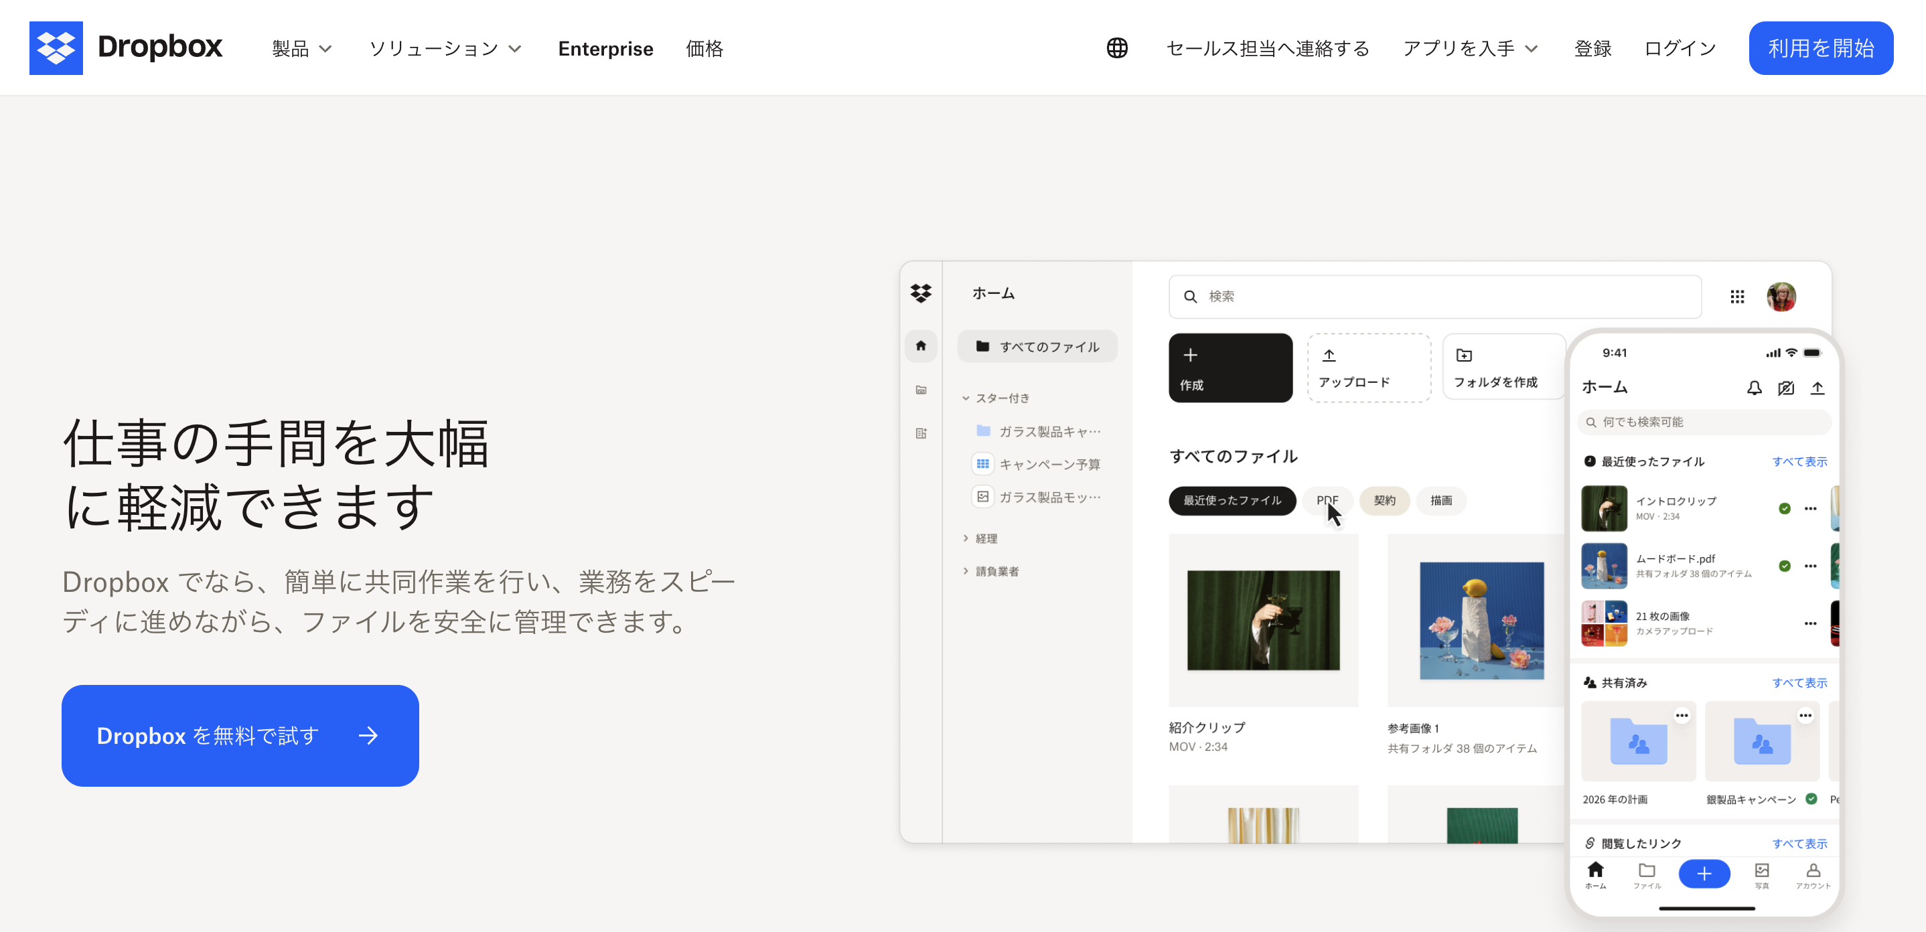Expand the 製品 dropdown menu
1926x932 pixels.
tap(301, 49)
